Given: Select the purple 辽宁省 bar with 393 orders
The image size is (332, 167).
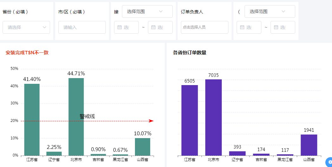Looking at the screenshot, I should (237, 153).
